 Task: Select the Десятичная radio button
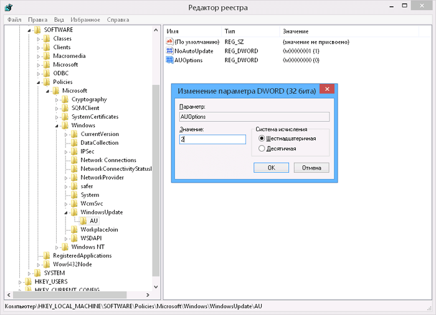pyautogui.click(x=262, y=148)
